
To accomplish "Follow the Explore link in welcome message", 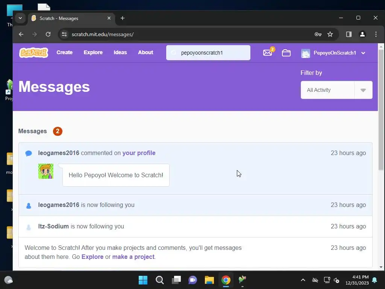I will (92, 257).
